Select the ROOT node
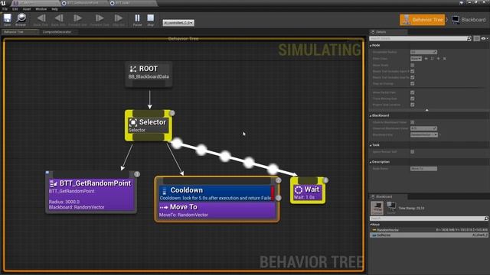490x275 pixels. [149, 74]
